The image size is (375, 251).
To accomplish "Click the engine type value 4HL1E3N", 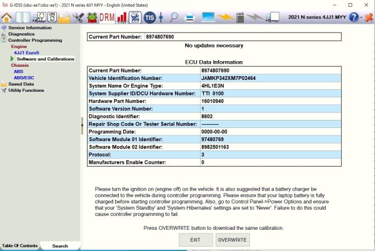I will (x=212, y=86).
